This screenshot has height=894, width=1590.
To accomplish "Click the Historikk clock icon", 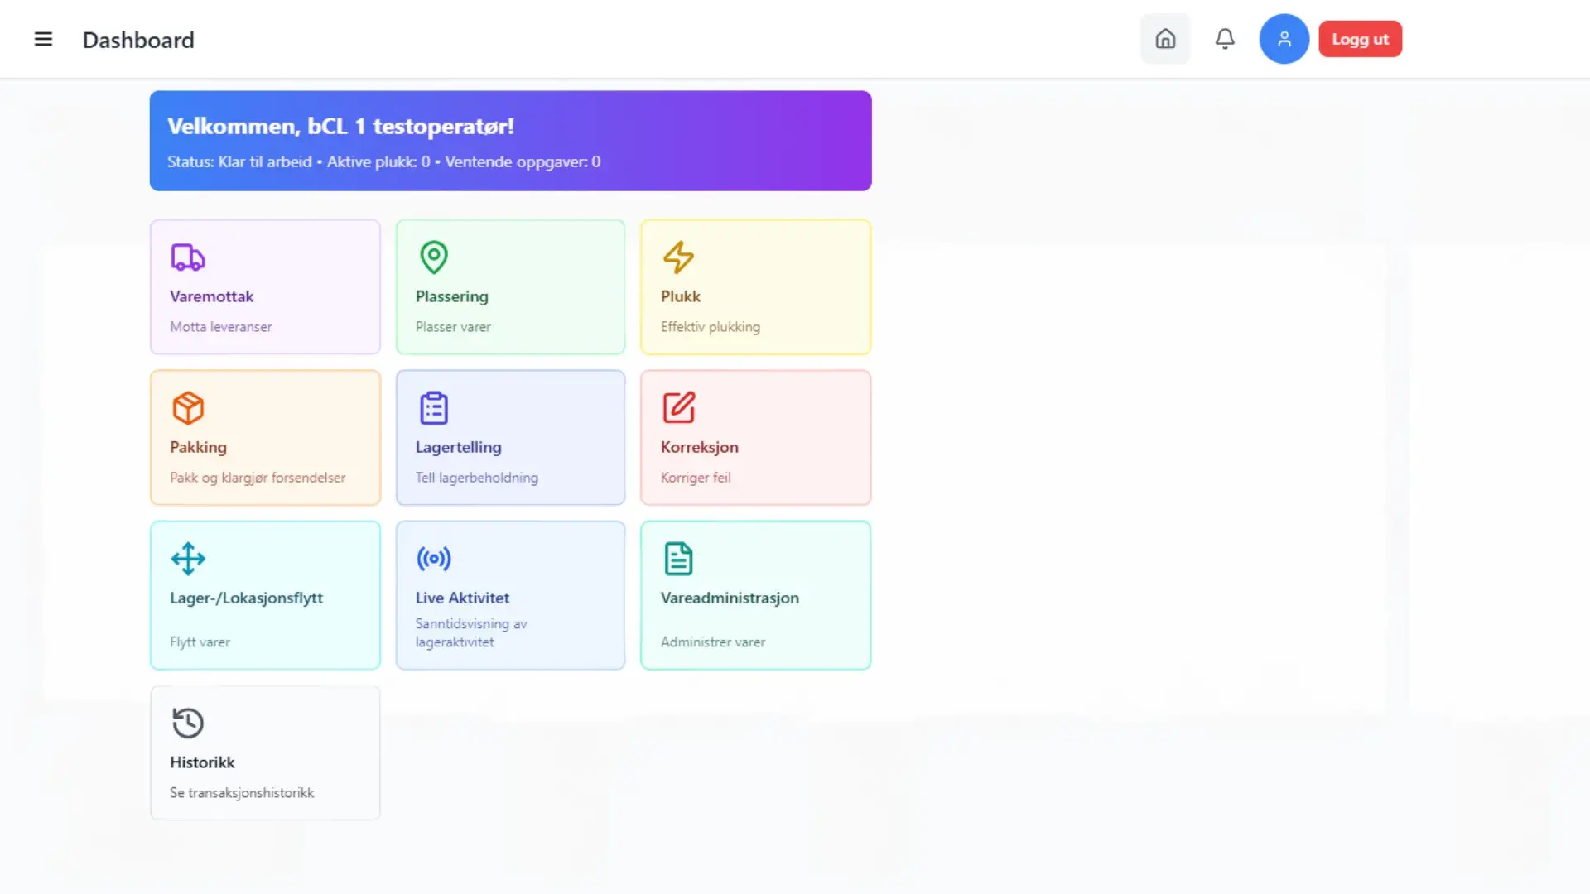I will coord(188,723).
